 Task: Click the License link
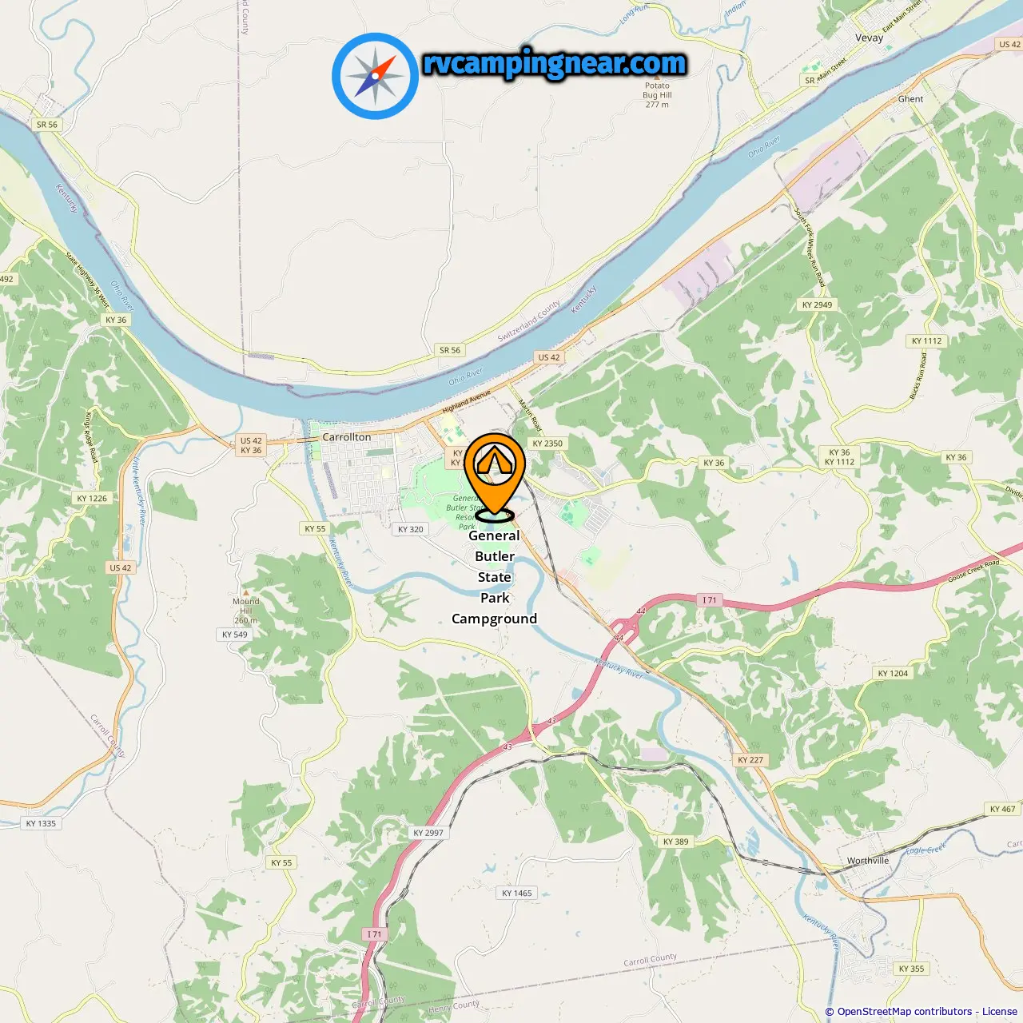click(1000, 1012)
